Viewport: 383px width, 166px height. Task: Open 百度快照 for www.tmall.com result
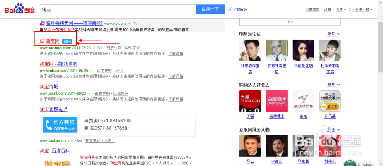click(102, 93)
